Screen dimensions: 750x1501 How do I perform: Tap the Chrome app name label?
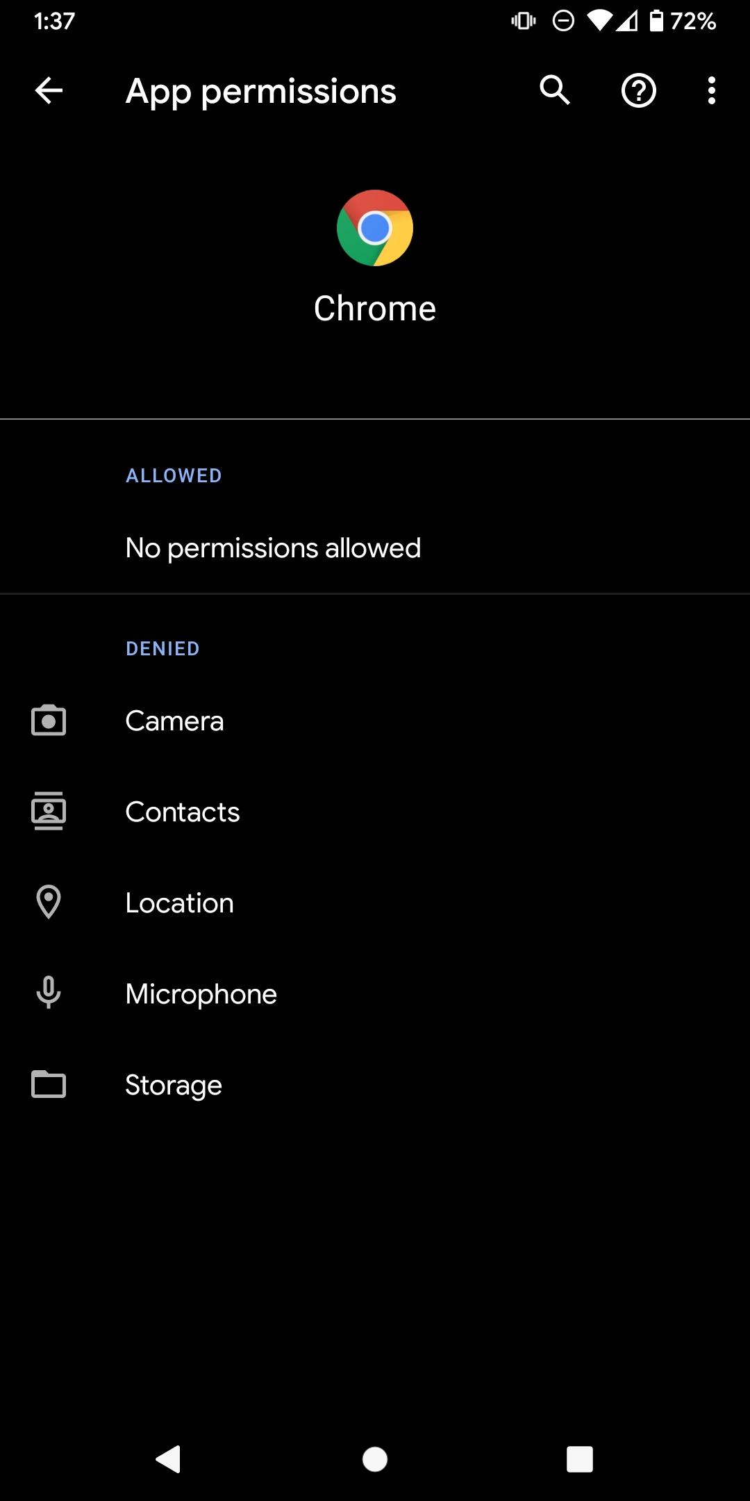pos(374,308)
